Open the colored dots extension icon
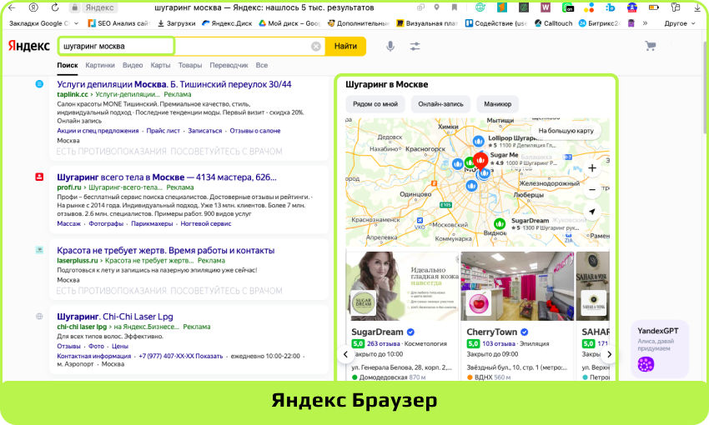The image size is (709, 425). (589, 7)
